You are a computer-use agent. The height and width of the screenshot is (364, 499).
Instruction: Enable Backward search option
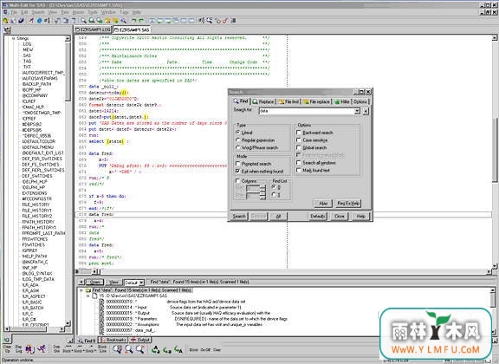(299, 132)
